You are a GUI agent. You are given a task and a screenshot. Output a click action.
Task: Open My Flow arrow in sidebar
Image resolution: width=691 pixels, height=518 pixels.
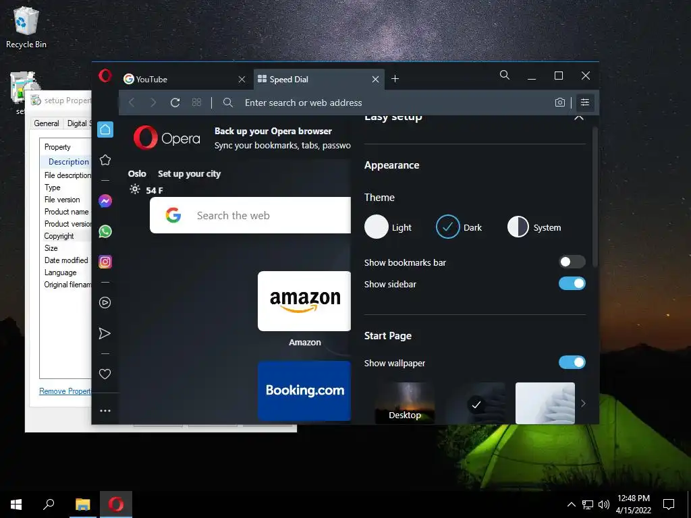(x=105, y=333)
